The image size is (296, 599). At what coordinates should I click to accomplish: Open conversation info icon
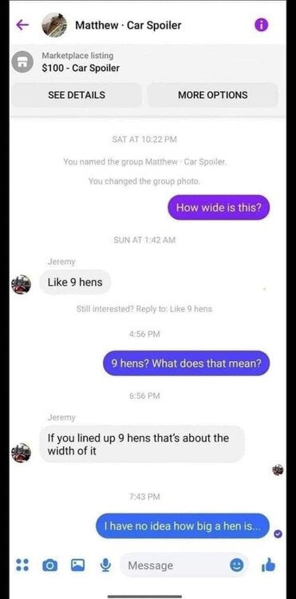(261, 26)
